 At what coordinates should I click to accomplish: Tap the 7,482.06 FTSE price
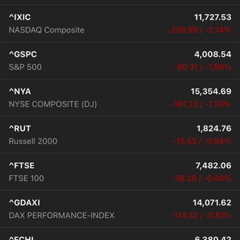click(x=213, y=166)
